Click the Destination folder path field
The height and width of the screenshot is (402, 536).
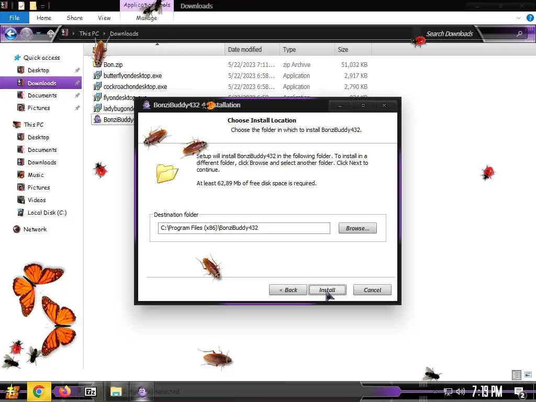click(x=244, y=228)
